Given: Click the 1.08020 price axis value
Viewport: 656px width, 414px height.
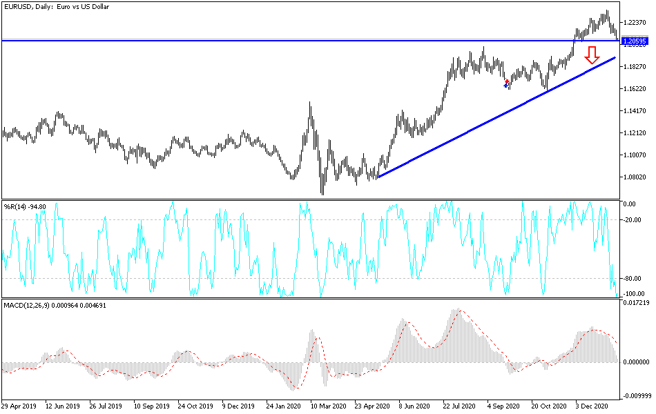Looking at the screenshot, I should (634, 177).
